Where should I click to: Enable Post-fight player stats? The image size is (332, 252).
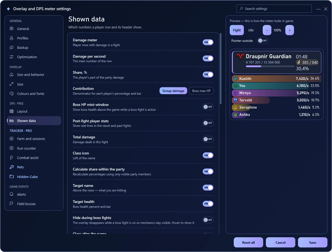[x=208, y=123]
